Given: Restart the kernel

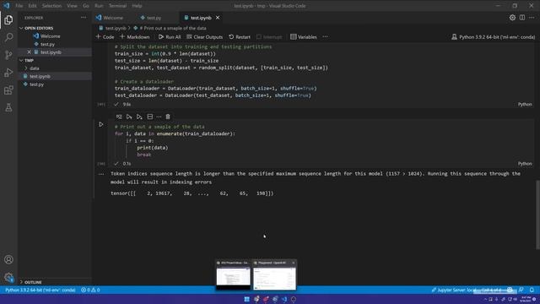Looking at the screenshot, I should click(240, 37).
